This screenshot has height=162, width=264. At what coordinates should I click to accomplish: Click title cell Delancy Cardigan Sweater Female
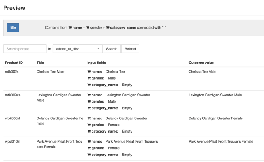60,121
